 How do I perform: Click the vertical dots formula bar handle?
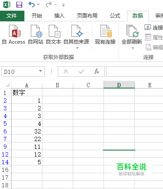click(x=51, y=71)
